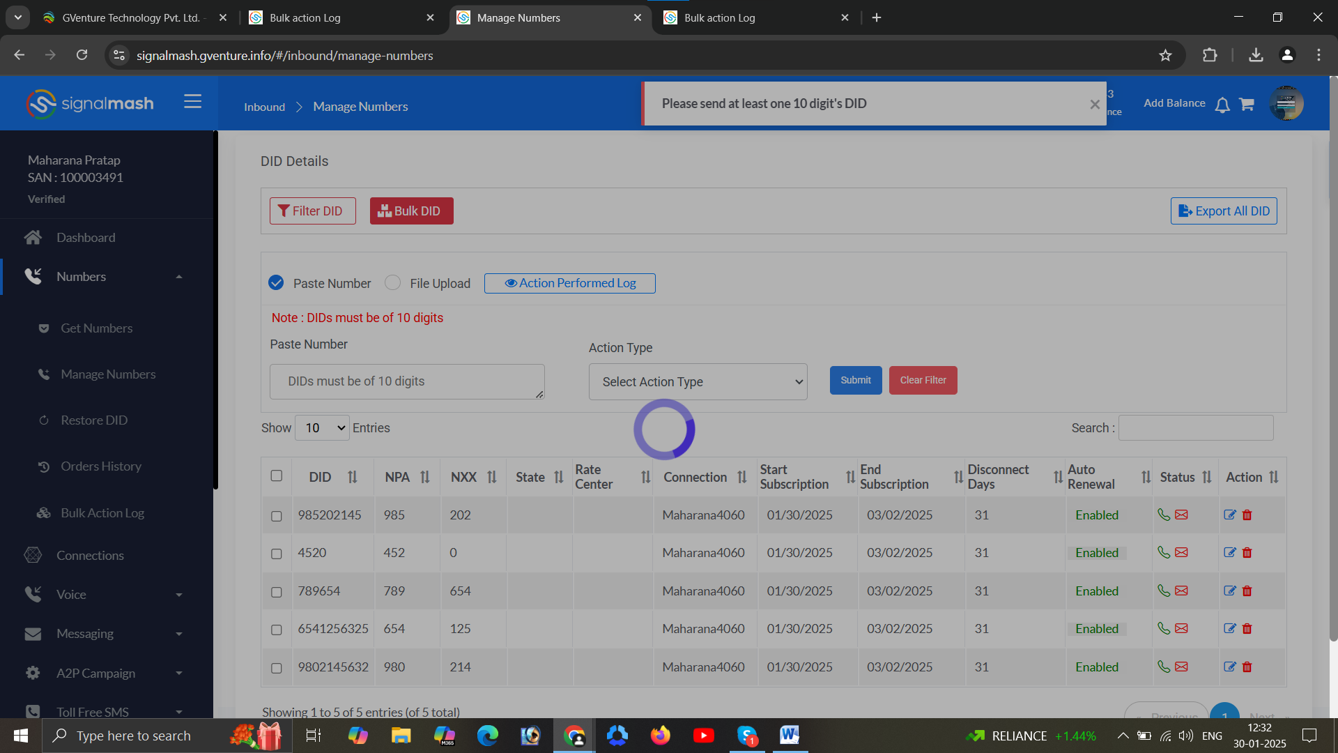Click Export All DID button
This screenshot has height=753, width=1338.
point(1224,211)
